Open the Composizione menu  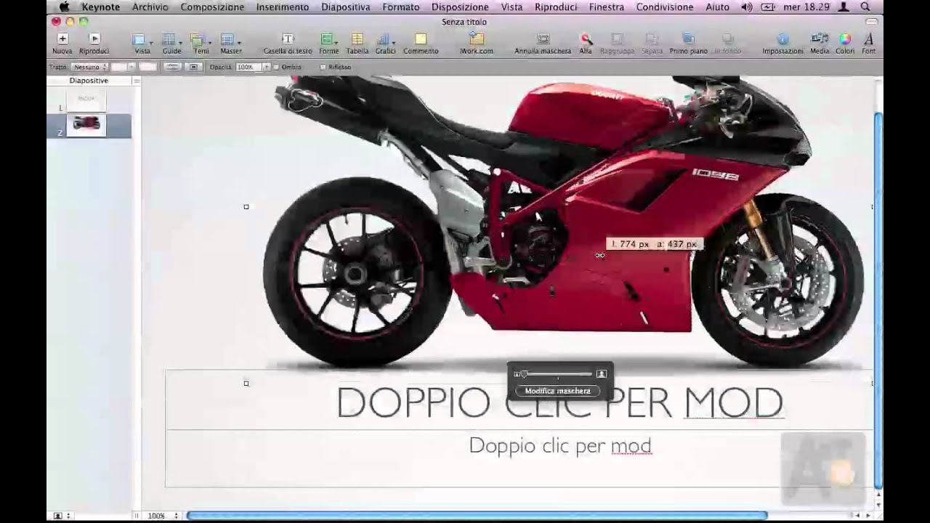click(212, 7)
